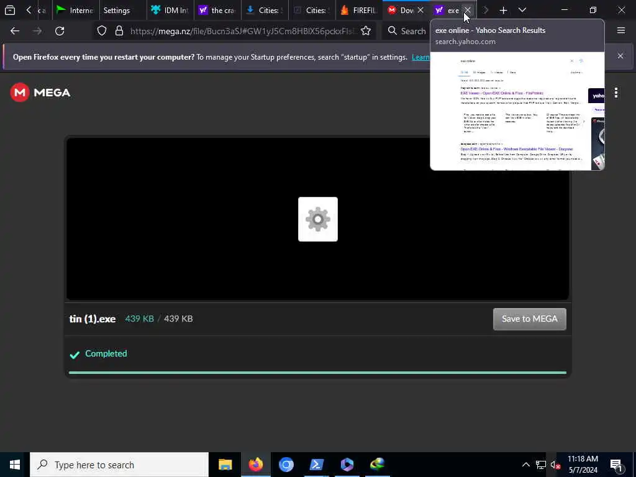636x477 pixels.
Task: Open Internet Download Manager taskbar icon
Action: pos(377,465)
